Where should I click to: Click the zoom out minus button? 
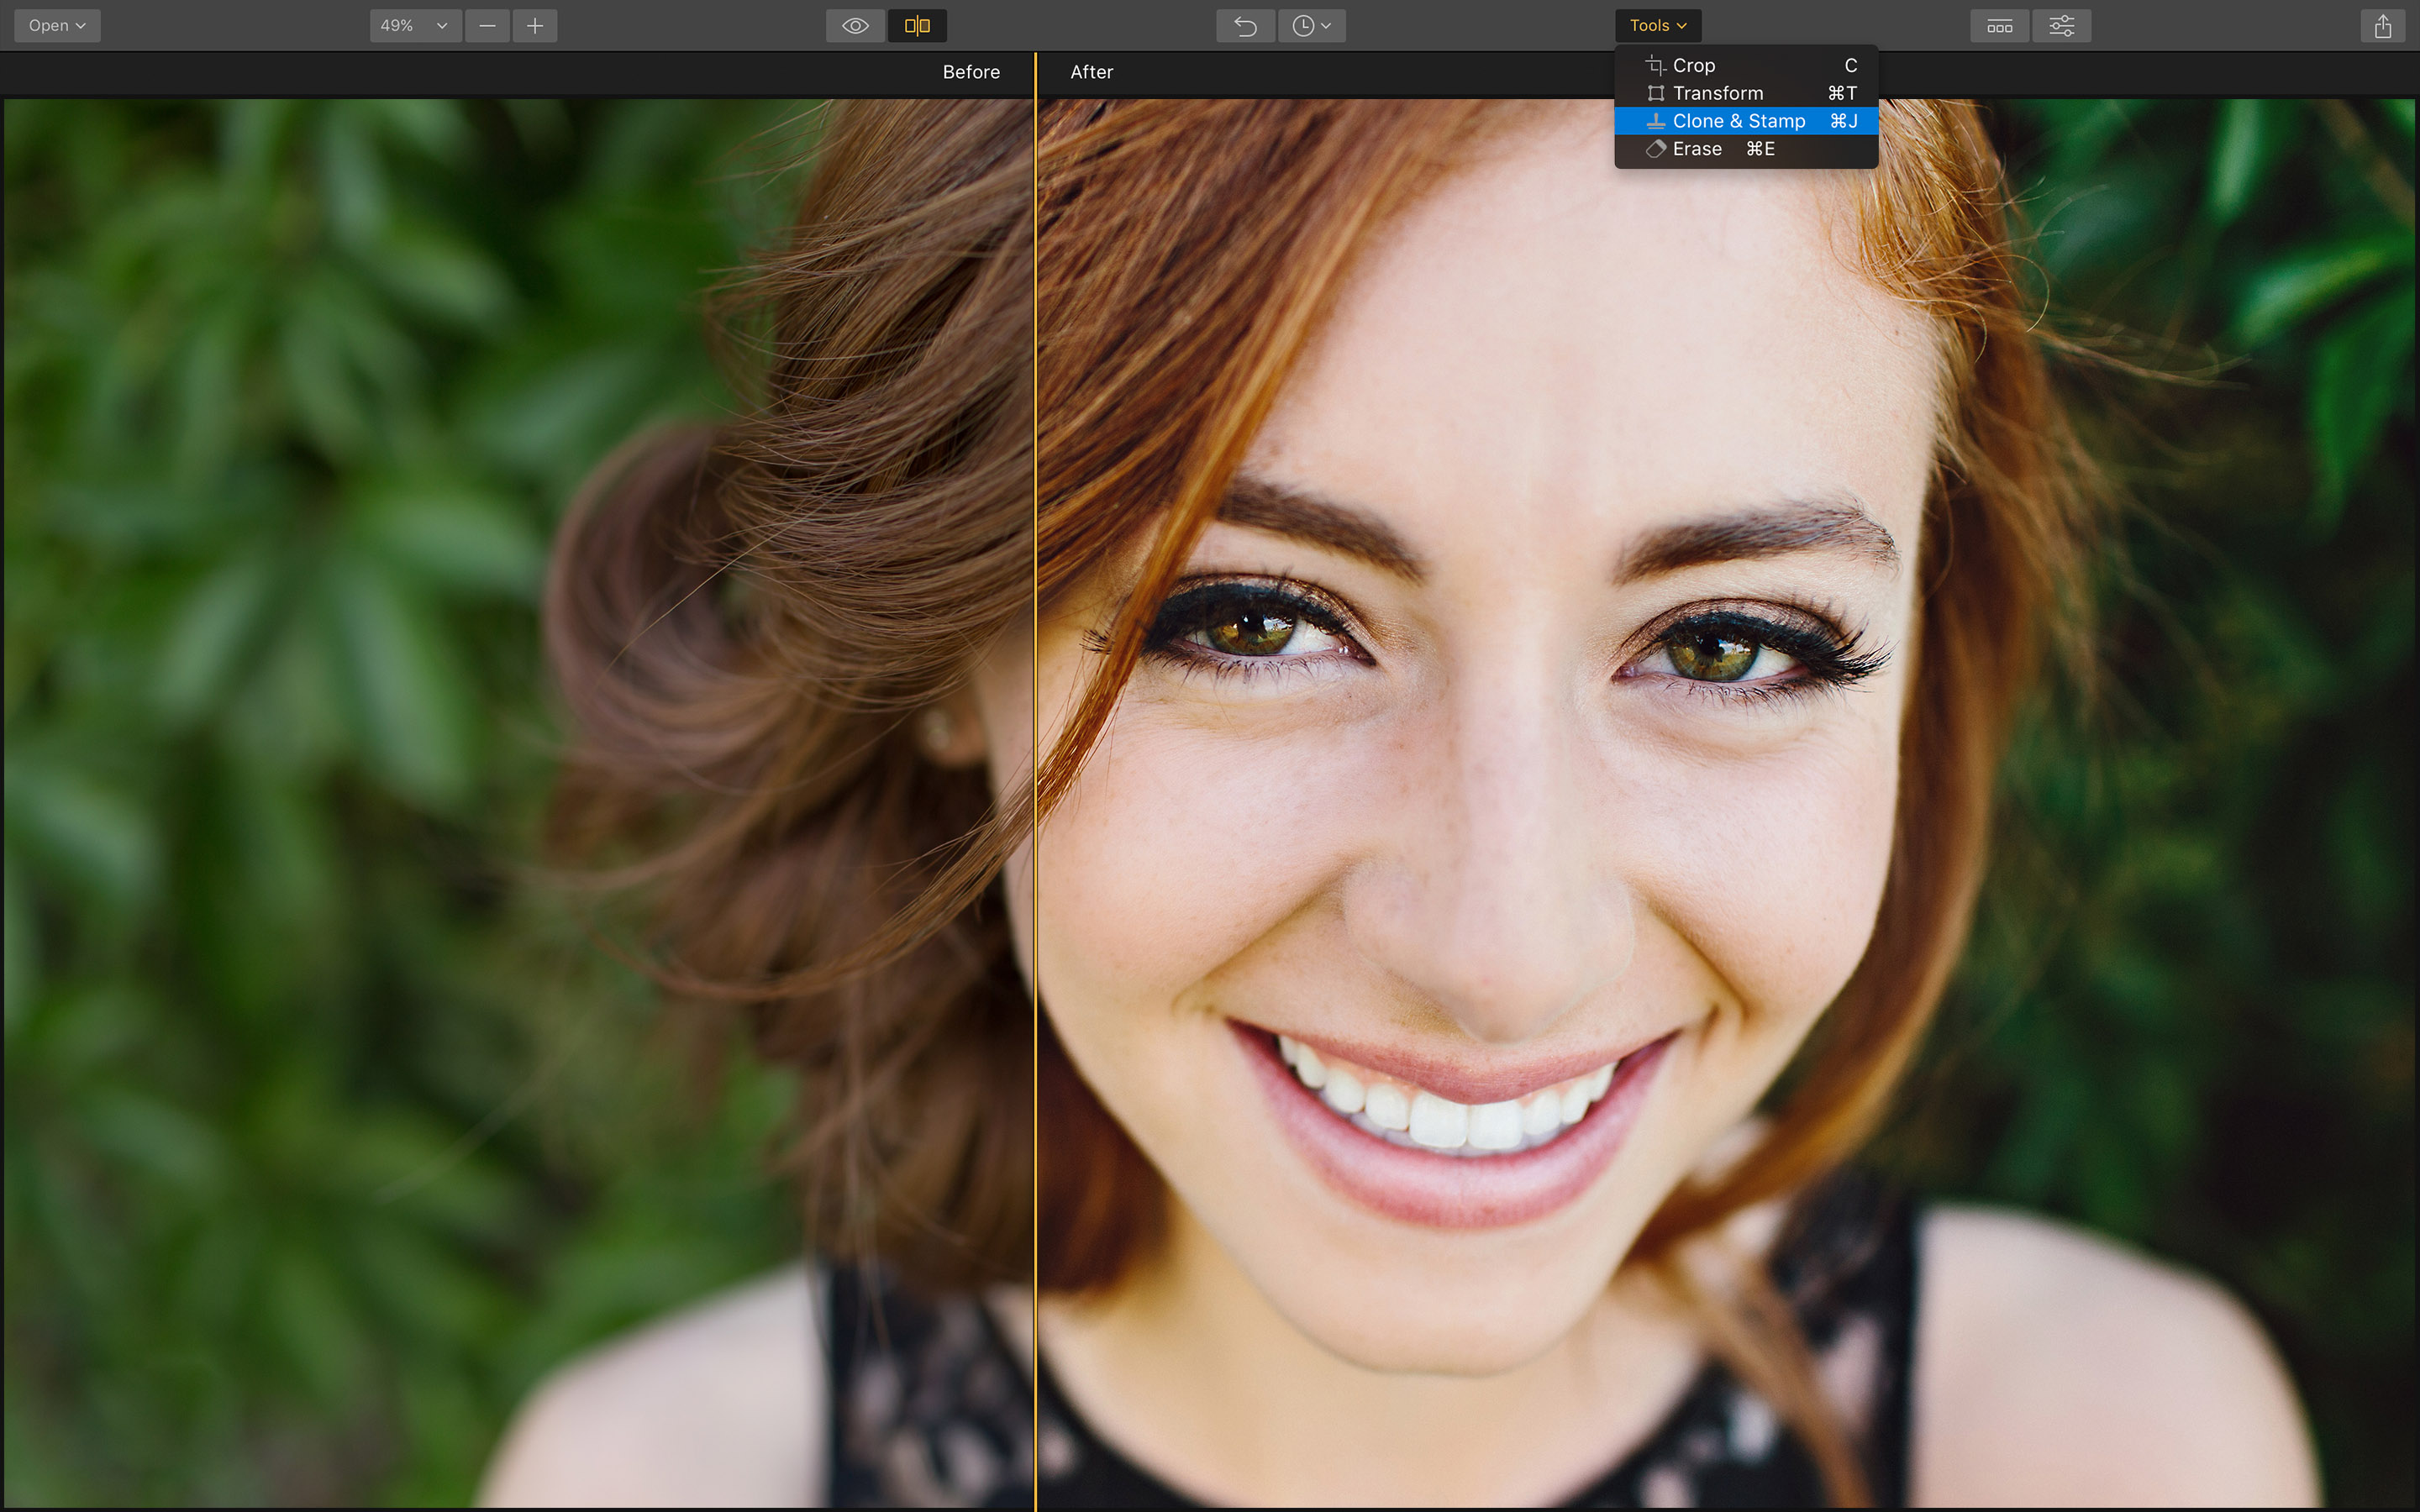point(487,26)
